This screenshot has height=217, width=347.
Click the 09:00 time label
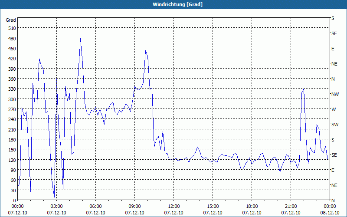(x=134, y=207)
